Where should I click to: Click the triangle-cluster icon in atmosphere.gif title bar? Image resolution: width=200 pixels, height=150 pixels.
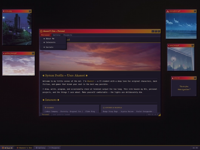click(168, 11)
